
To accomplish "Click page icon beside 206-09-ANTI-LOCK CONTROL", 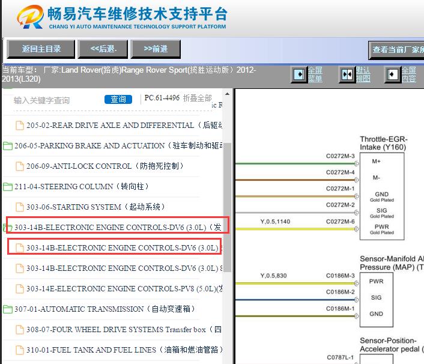I will [x=19, y=166].
